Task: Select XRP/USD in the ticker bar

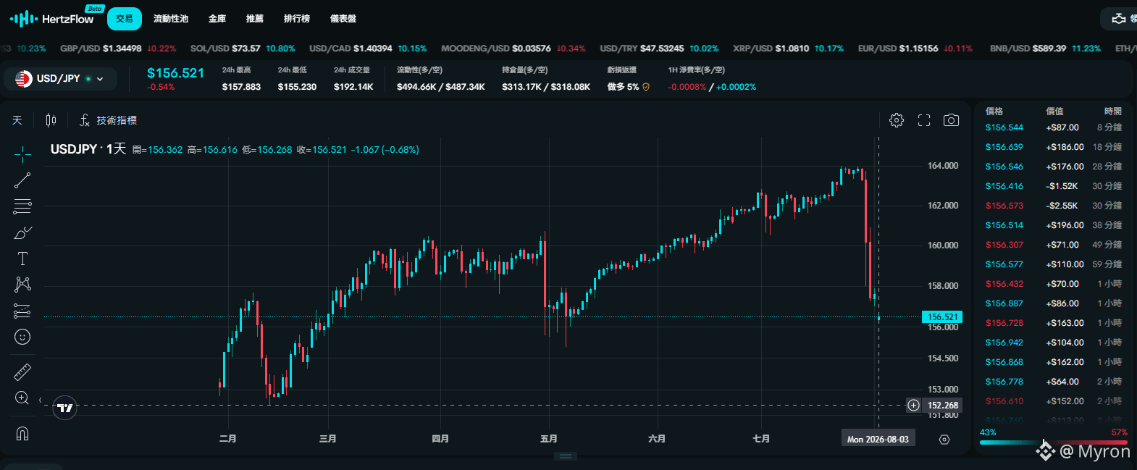Action: click(789, 49)
